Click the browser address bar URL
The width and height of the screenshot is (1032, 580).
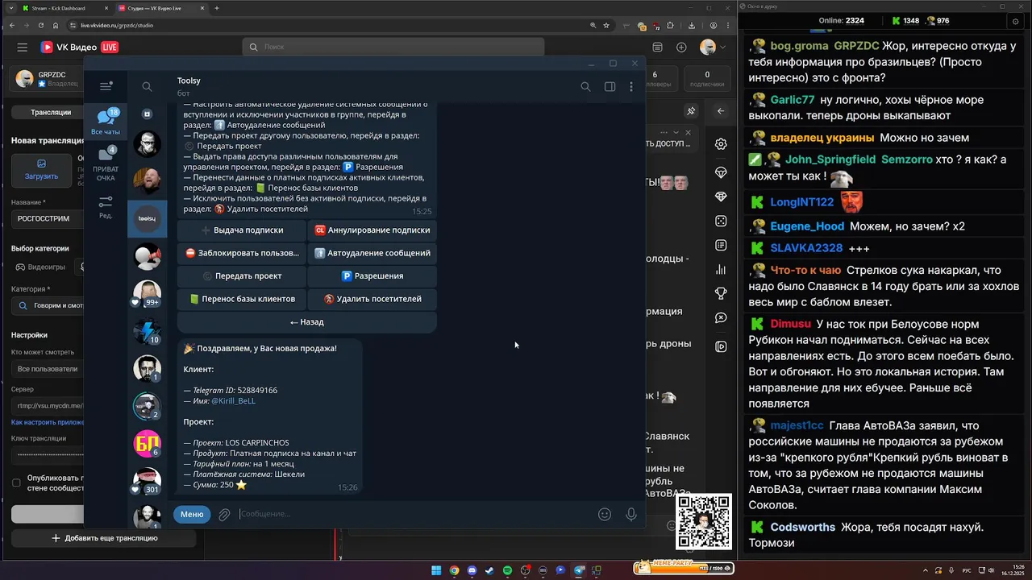pyautogui.click(x=117, y=25)
